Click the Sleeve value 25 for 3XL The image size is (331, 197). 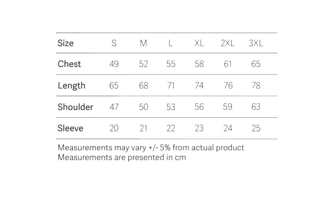click(x=256, y=128)
